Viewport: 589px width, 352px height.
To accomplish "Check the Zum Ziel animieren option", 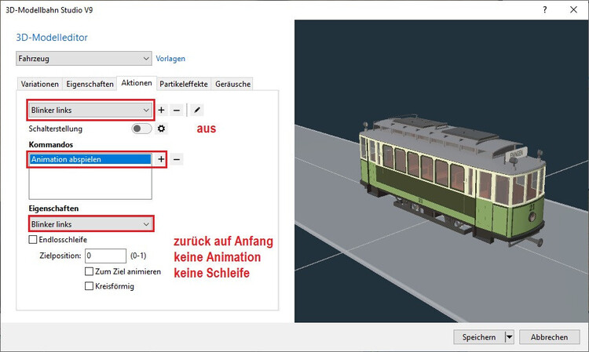I will coord(89,271).
